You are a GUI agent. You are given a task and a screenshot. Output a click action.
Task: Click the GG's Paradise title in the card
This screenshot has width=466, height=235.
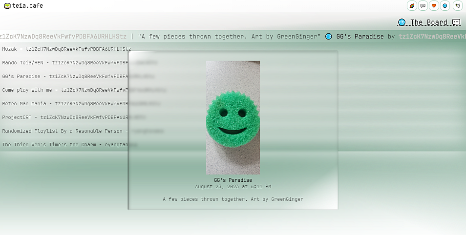click(x=233, y=180)
